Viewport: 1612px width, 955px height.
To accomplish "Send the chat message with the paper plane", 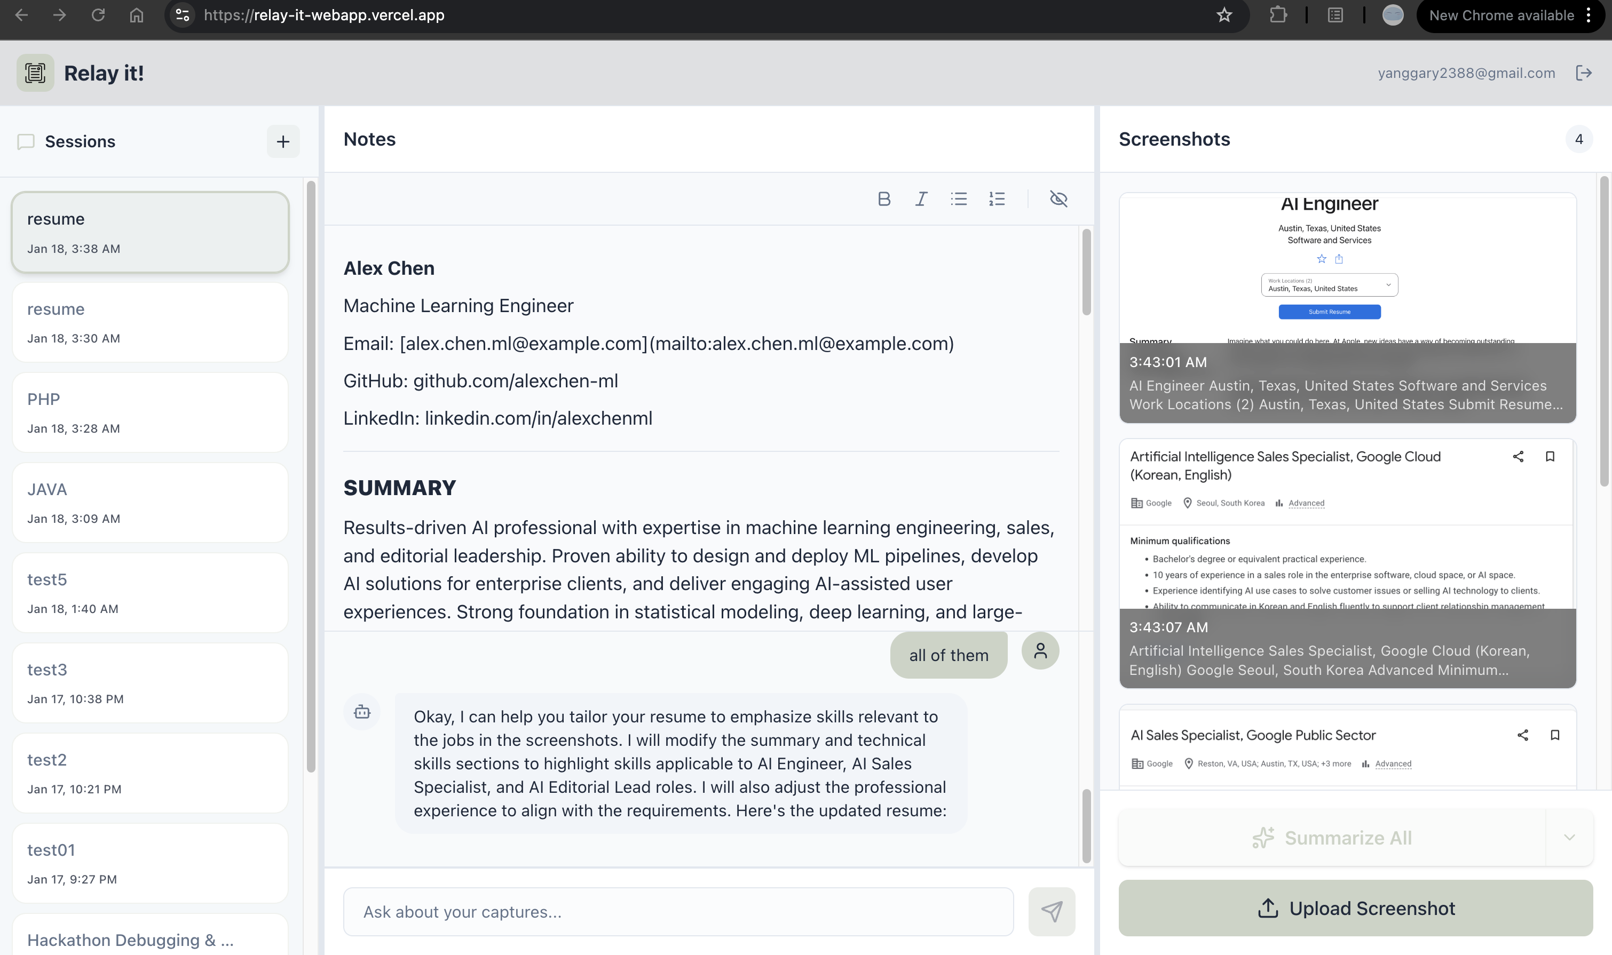I will tap(1052, 911).
